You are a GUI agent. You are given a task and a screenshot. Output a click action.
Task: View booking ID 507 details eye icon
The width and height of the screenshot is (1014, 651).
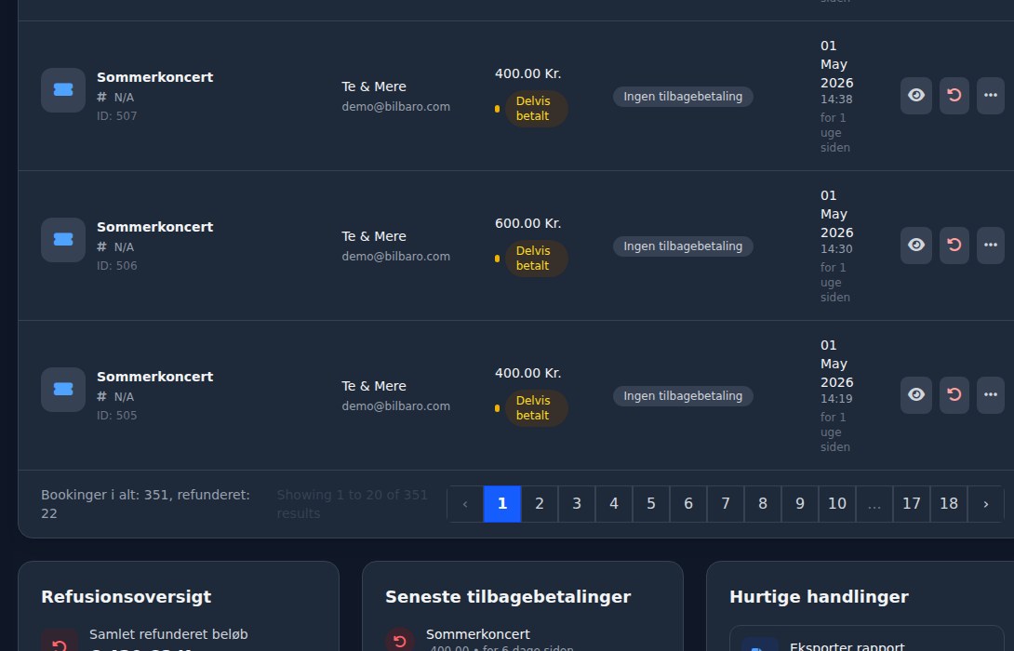(x=915, y=96)
